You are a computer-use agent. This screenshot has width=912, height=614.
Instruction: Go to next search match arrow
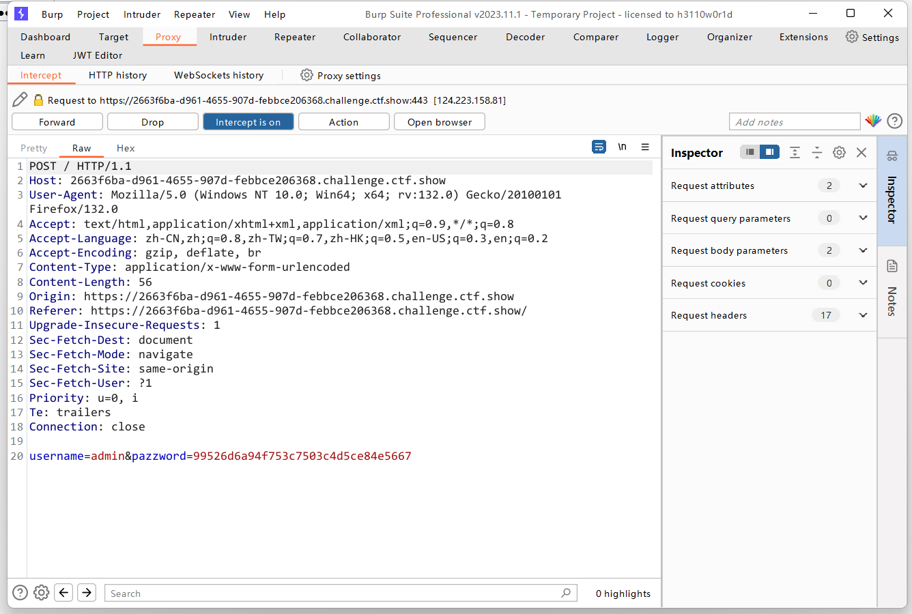[87, 592]
